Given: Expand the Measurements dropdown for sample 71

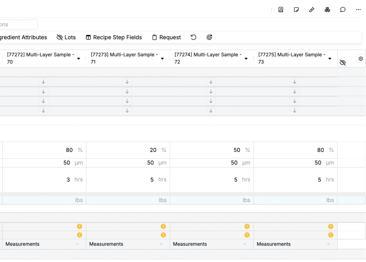Looking at the screenshot, I should (x=161, y=244).
